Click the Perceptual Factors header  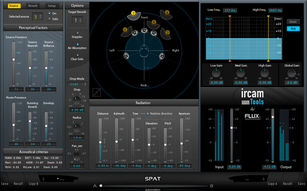33,28
